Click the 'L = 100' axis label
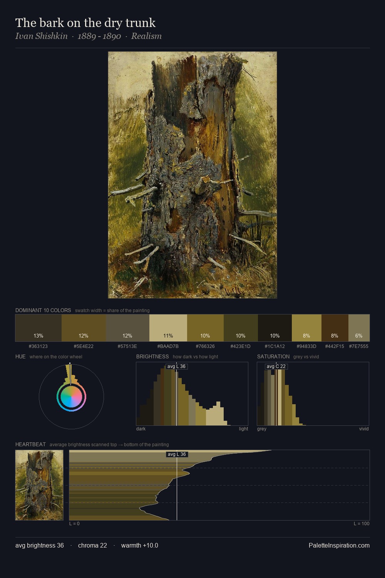 click(x=362, y=524)
